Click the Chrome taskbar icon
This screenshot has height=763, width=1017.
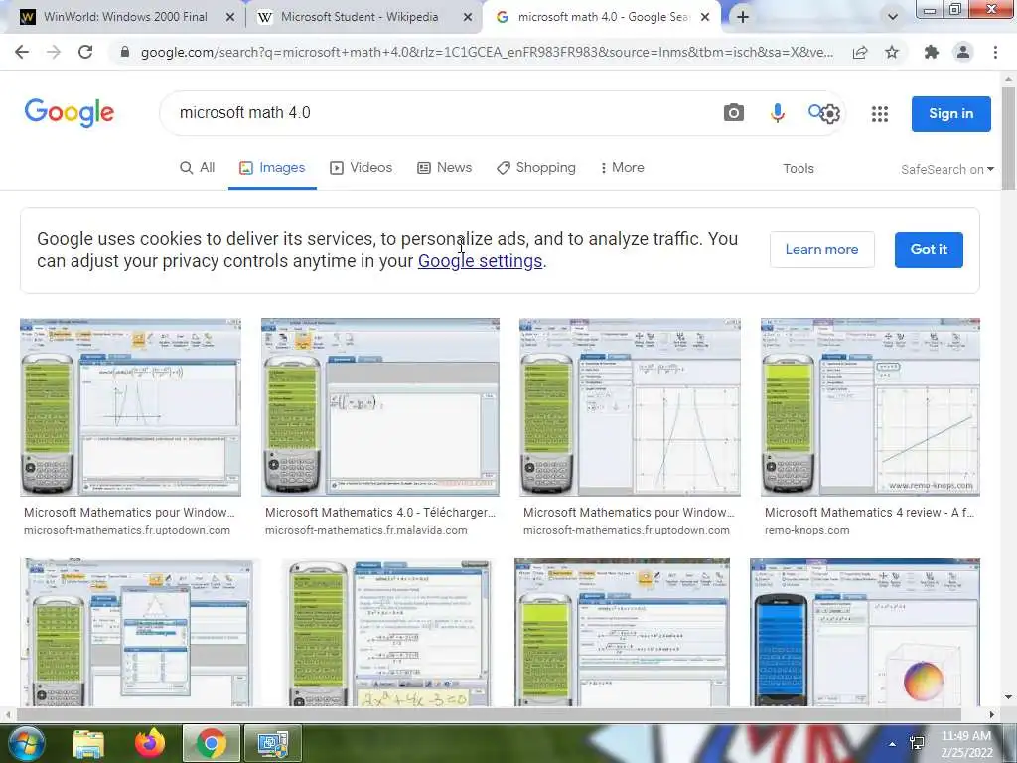pyautogui.click(x=211, y=743)
